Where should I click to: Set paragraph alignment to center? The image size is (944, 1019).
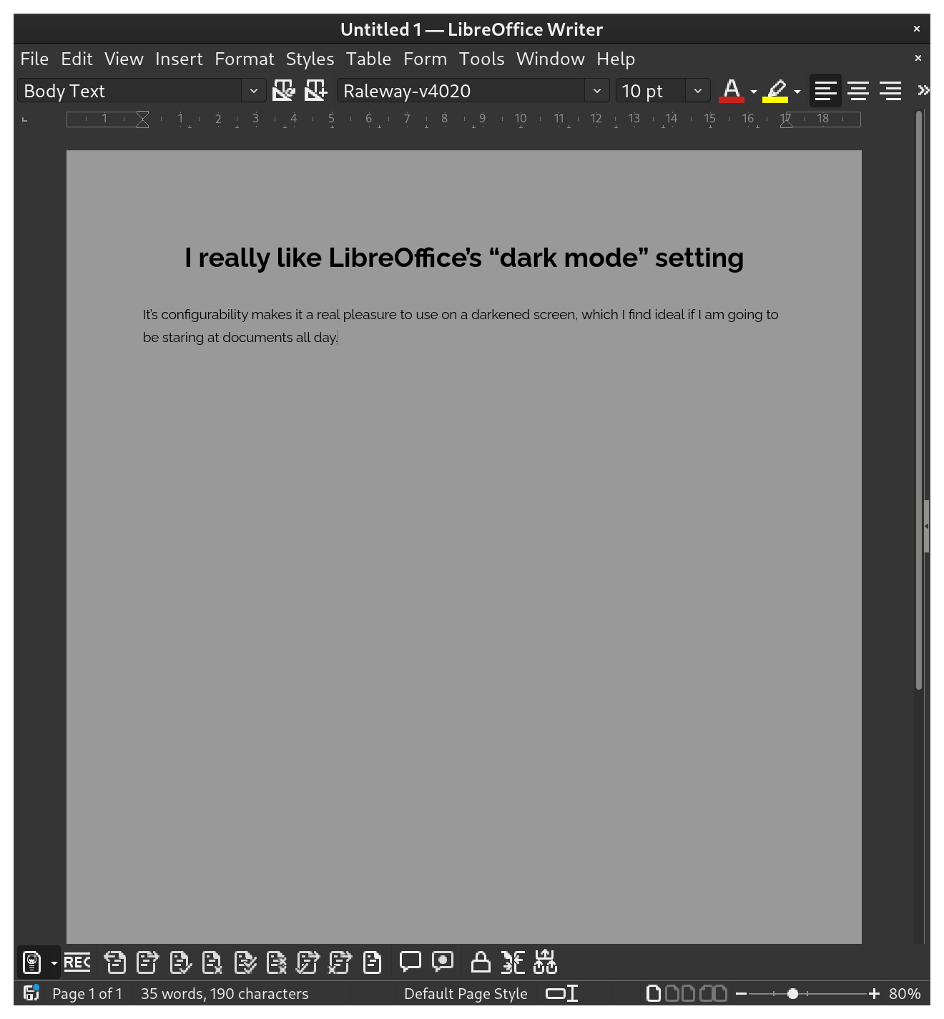click(x=858, y=90)
